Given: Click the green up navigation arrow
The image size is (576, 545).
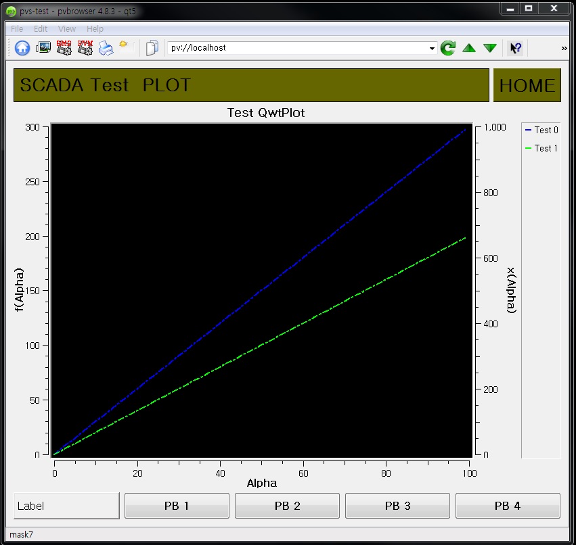Looking at the screenshot, I should [468, 47].
